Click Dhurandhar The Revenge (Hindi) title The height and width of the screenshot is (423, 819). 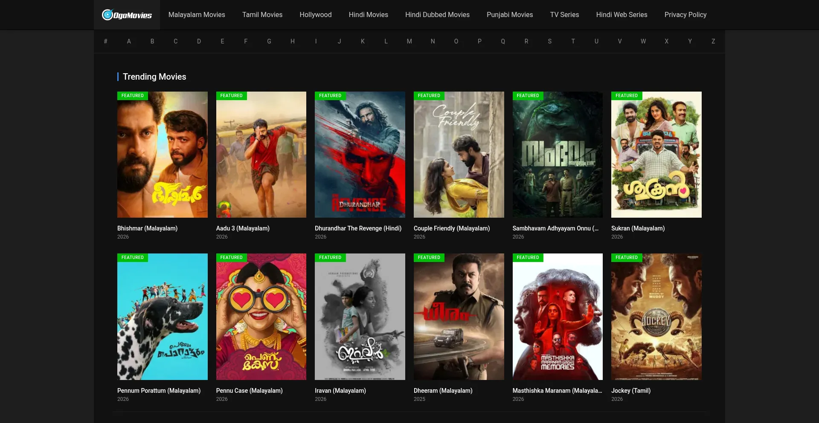[358, 228]
